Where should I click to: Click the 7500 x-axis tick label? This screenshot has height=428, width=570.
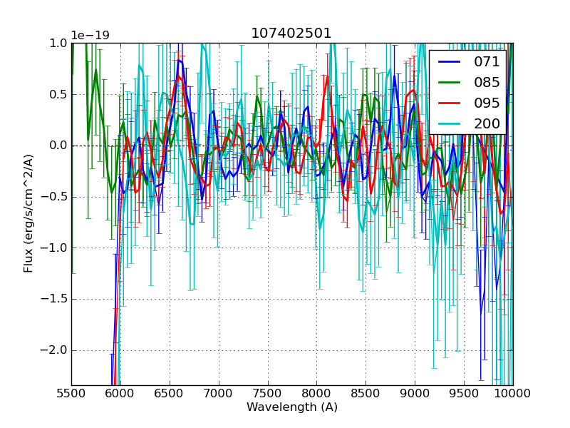click(267, 393)
